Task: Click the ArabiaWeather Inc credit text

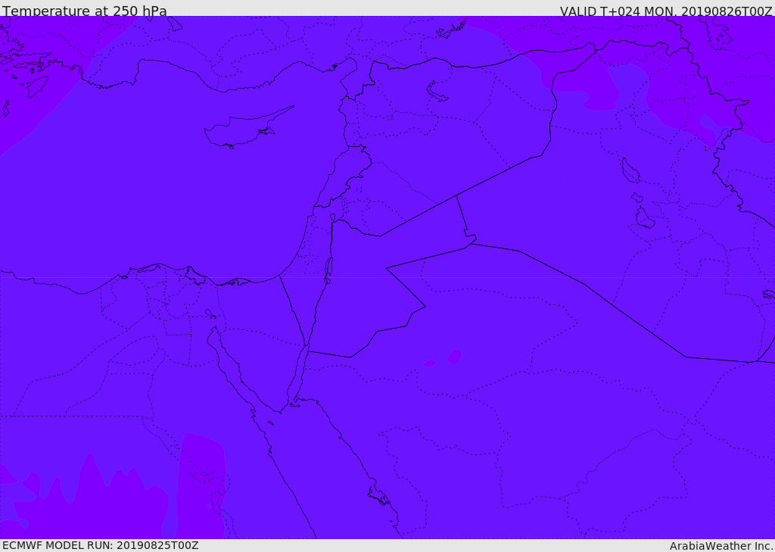Action: pyautogui.click(x=721, y=546)
